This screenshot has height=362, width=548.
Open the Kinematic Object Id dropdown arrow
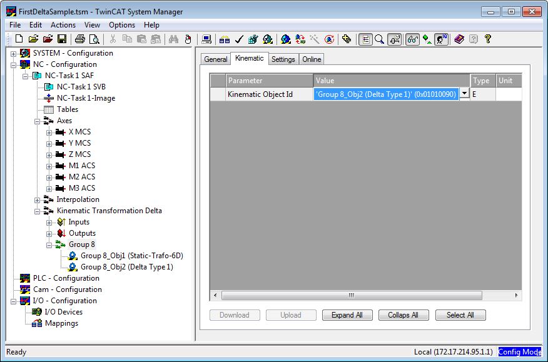tap(464, 93)
